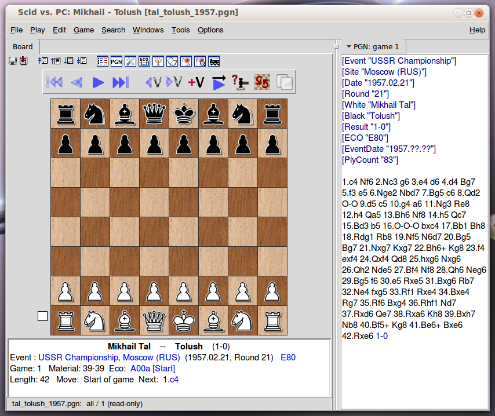
Task: Jump to move 21.Nxg7 in PGN
Action: click(x=375, y=248)
